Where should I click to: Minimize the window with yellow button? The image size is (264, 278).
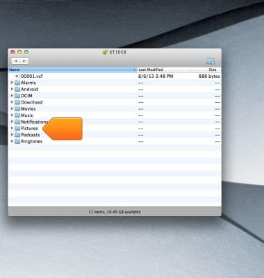tap(19, 52)
